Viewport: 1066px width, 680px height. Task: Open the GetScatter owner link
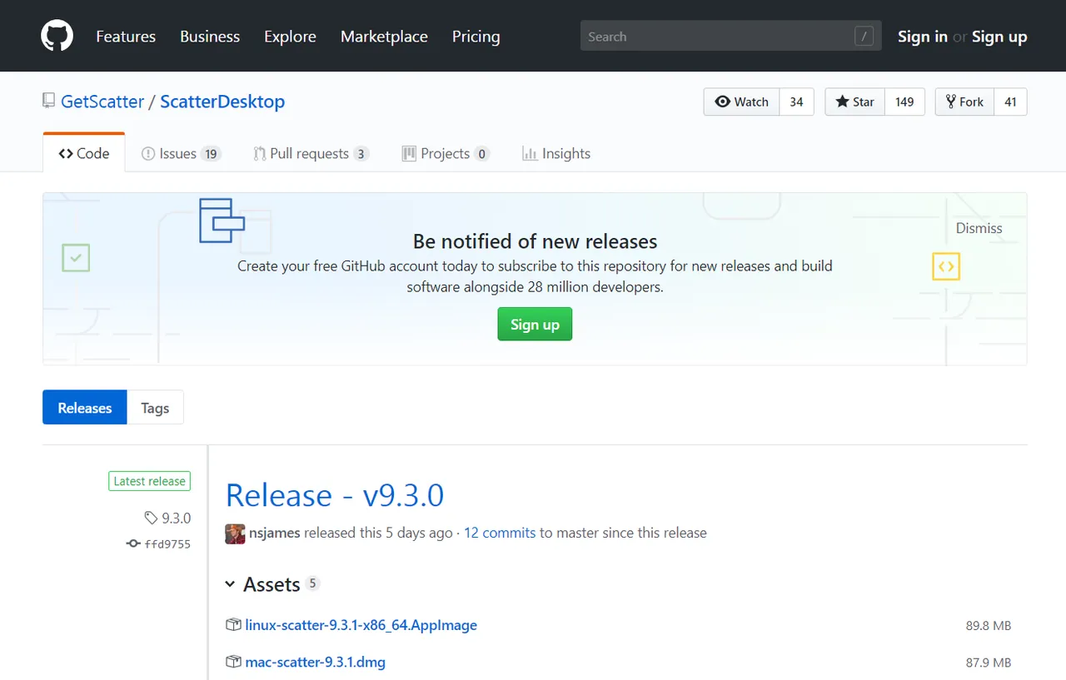tap(102, 102)
